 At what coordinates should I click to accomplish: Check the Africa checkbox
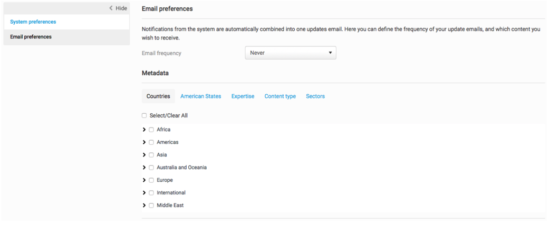tap(151, 130)
